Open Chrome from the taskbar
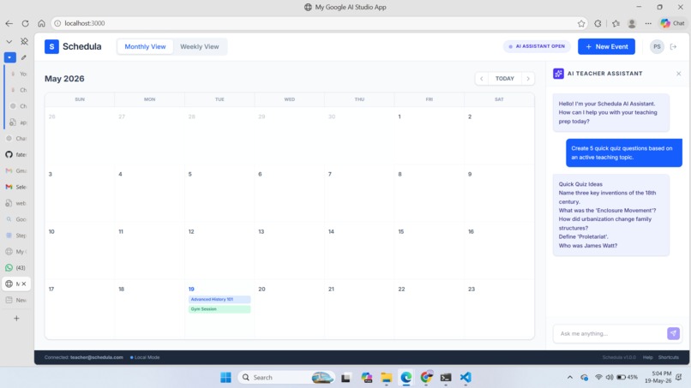This screenshot has height=388, width=691. coord(426,378)
